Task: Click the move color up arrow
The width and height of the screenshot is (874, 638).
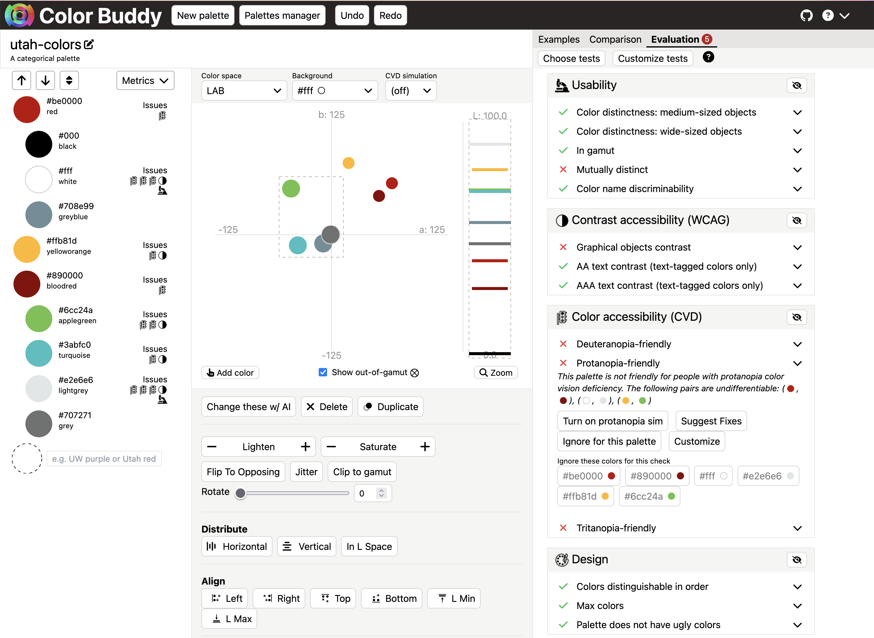Action: pyautogui.click(x=22, y=80)
